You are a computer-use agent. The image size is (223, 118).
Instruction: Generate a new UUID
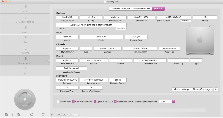tap(121, 29)
